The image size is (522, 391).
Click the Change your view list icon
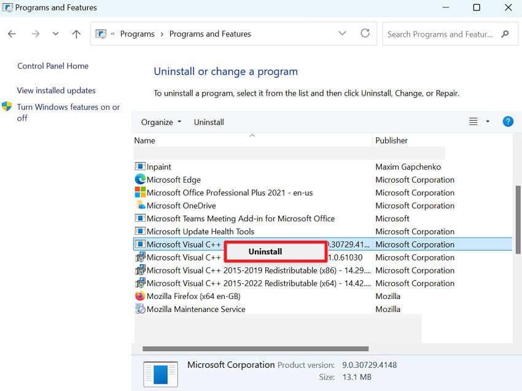[473, 121]
